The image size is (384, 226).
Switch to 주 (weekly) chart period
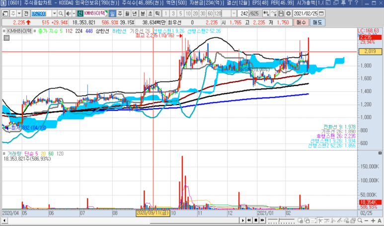tap(120, 13)
